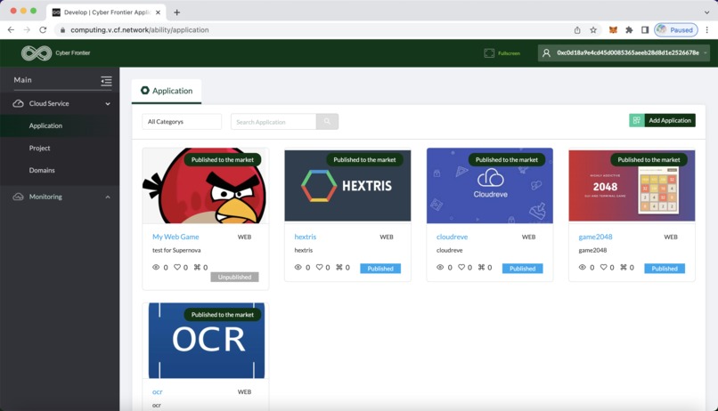The height and width of the screenshot is (411, 718).
Task: Open the All Categorys dropdown
Action: point(182,122)
